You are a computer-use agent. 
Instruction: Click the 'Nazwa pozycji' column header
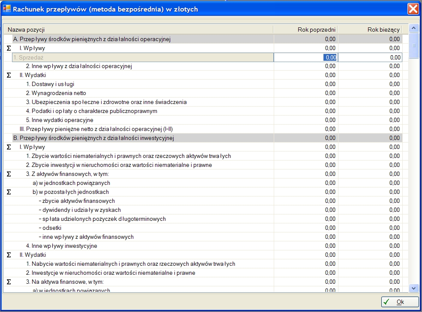point(137,30)
